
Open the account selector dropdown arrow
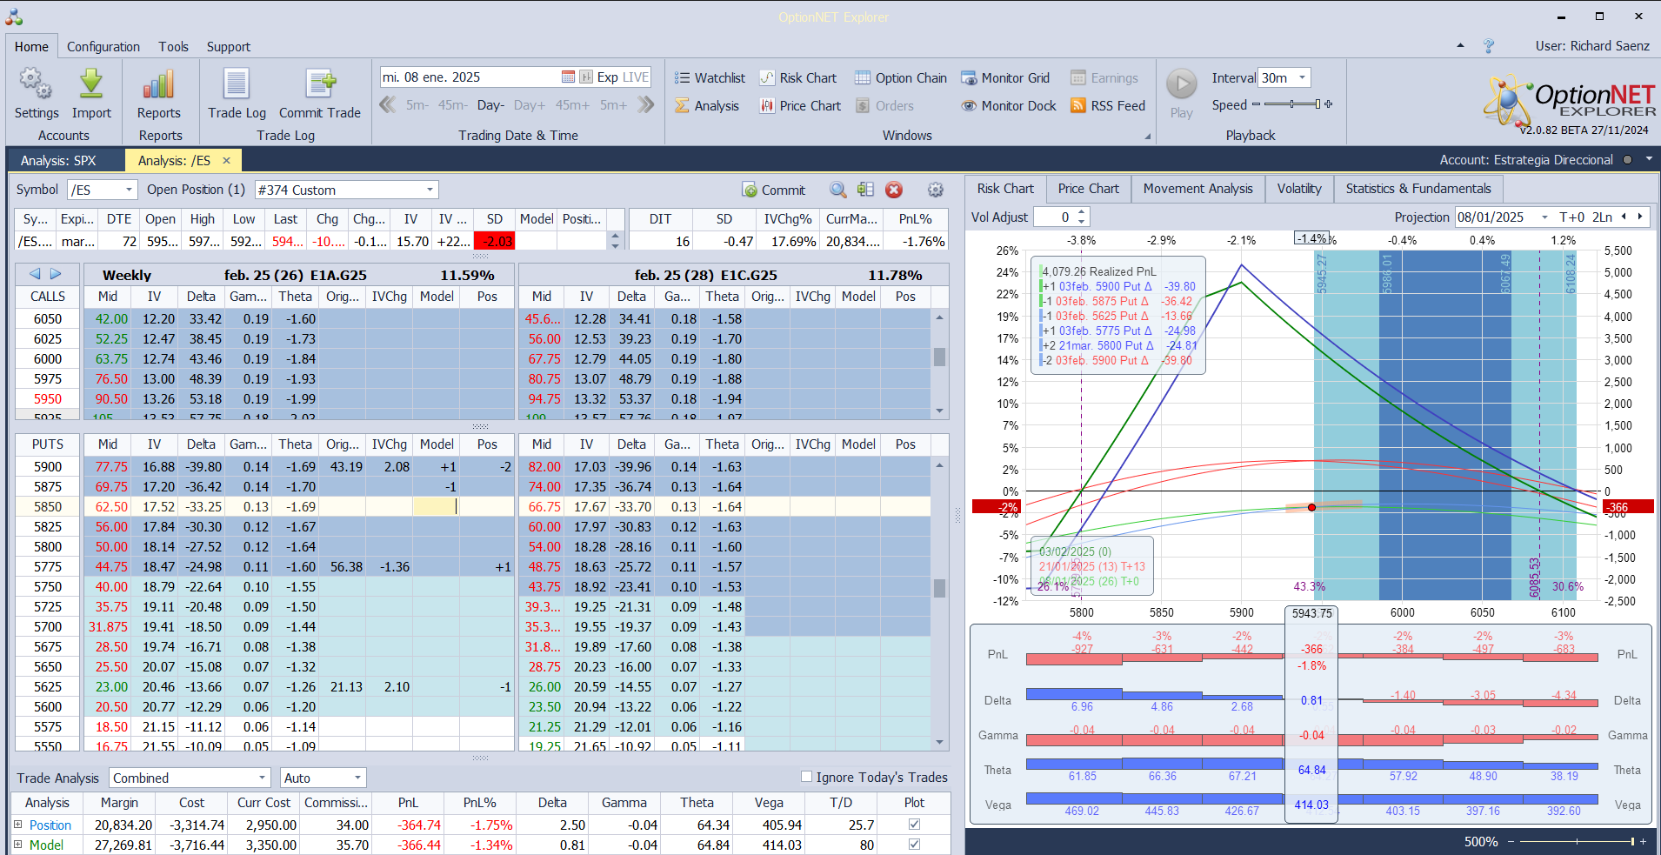1649,160
